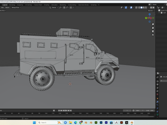Open the Render properties tab
167x125 pixels.
tap(158, 81)
